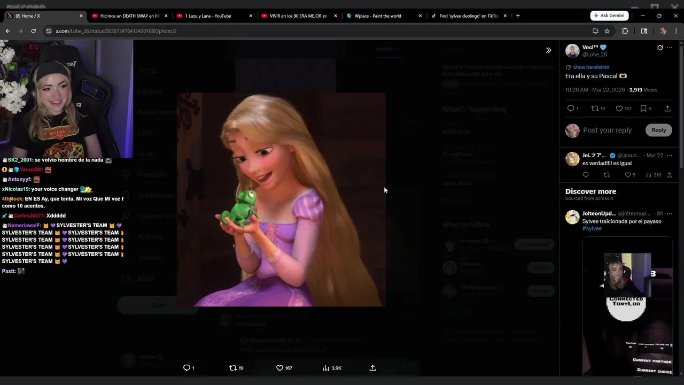View analytics of Jei's comment showing 219
This screenshot has width=684, height=385.
point(653,175)
